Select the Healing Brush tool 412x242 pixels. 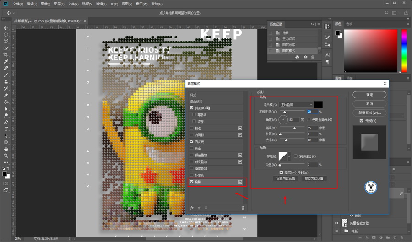point(6,68)
